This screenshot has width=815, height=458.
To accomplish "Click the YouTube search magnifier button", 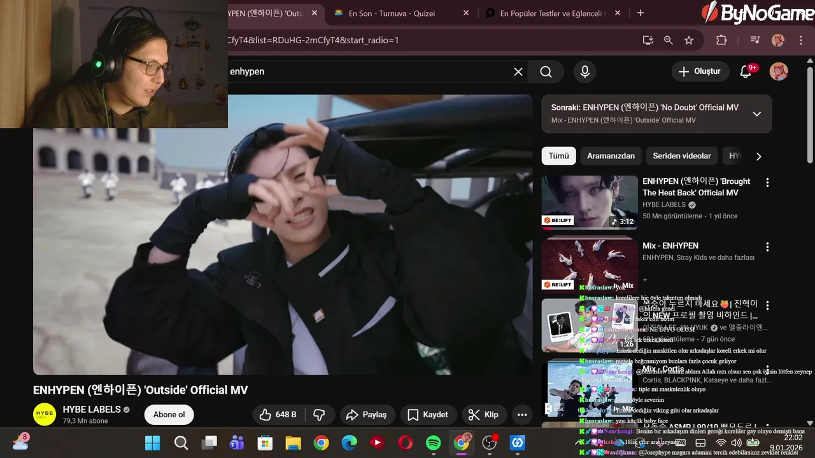I will coord(546,72).
